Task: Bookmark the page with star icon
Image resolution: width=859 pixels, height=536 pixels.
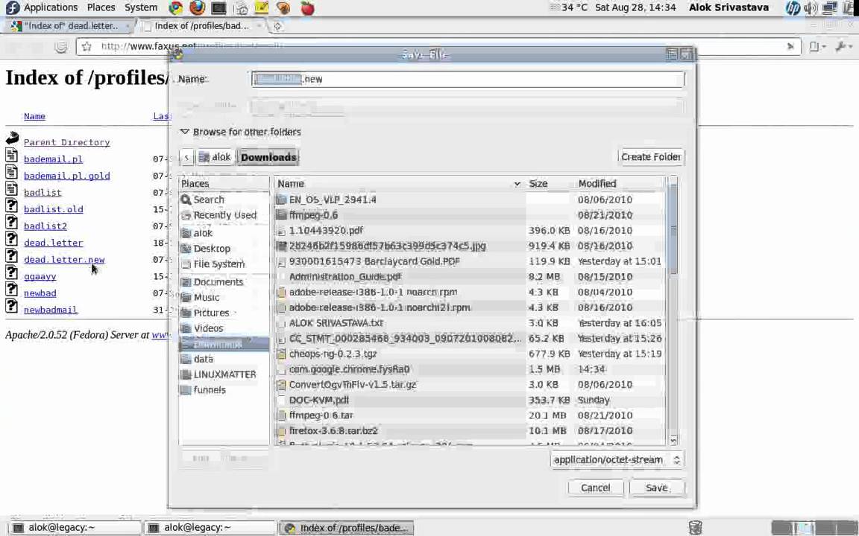Action: [86, 47]
